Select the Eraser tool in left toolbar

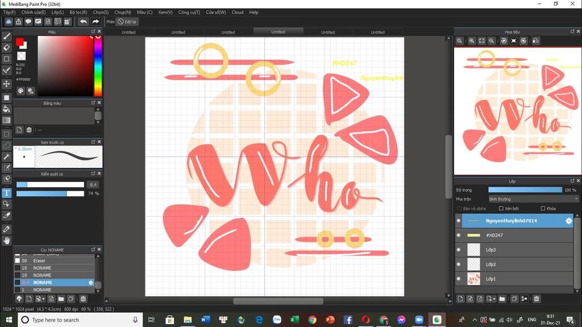tap(6, 48)
